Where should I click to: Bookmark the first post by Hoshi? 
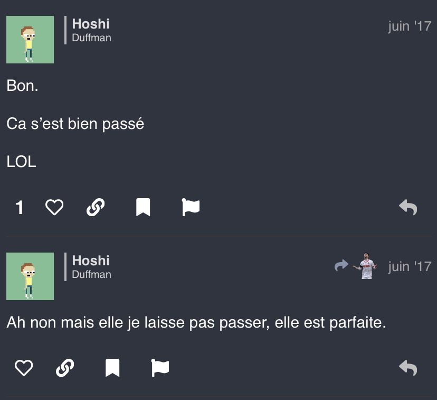143,207
